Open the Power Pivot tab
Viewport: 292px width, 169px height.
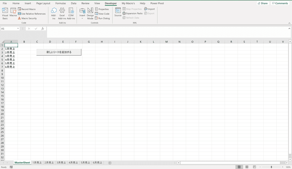pyautogui.click(x=157, y=3)
